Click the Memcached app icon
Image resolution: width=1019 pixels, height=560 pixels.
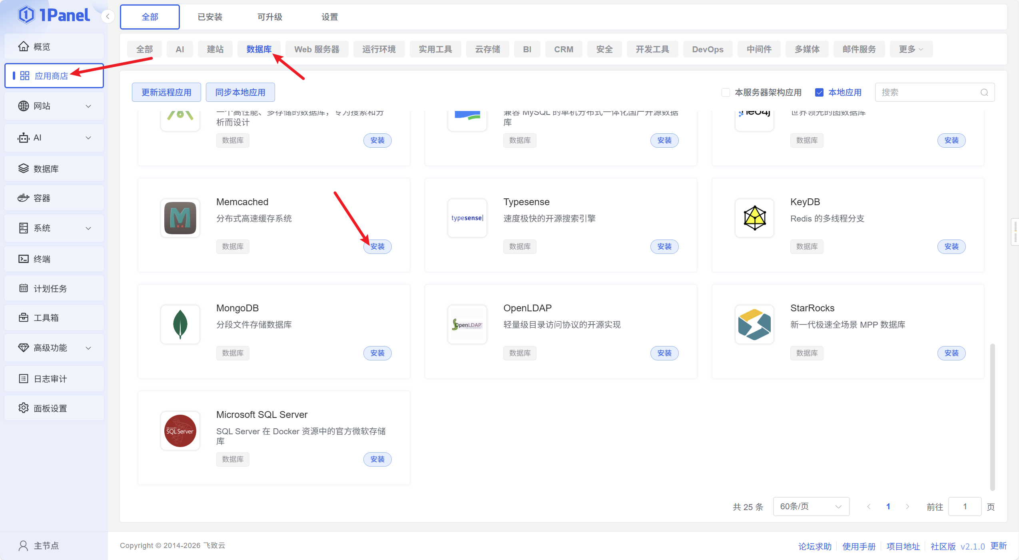click(180, 218)
